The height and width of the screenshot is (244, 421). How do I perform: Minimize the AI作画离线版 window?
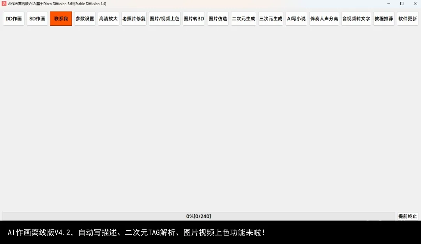pos(389,4)
